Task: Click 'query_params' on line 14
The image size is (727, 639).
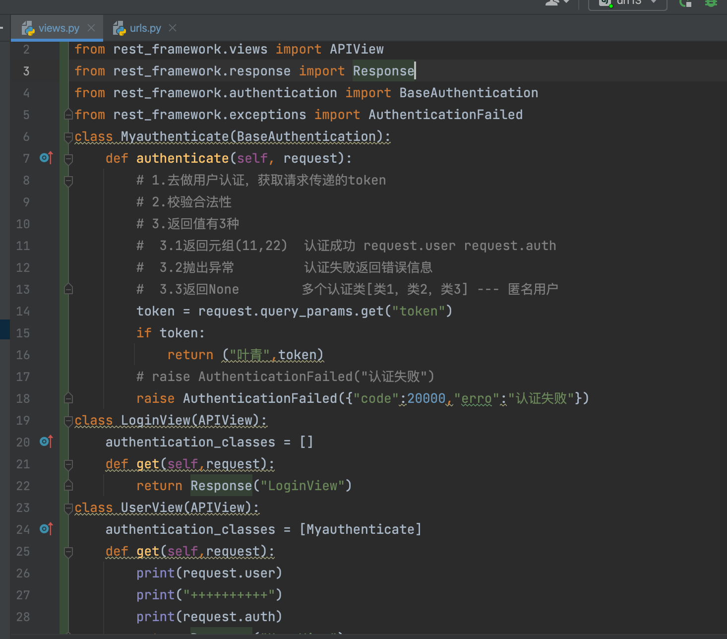Action: click(x=306, y=311)
